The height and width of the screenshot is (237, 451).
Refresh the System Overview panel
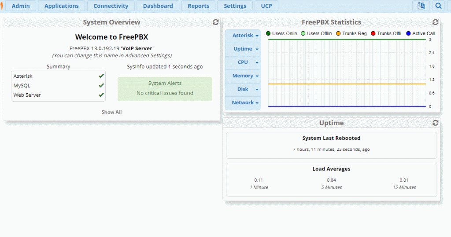[215, 22]
